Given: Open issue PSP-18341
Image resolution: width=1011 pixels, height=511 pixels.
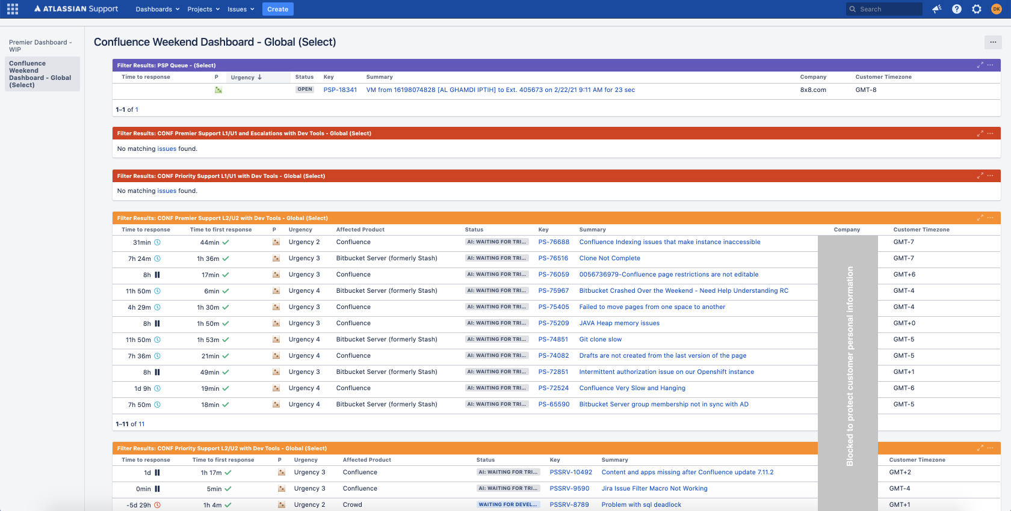Looking at the screenshot, I should (x=340, y=90).
